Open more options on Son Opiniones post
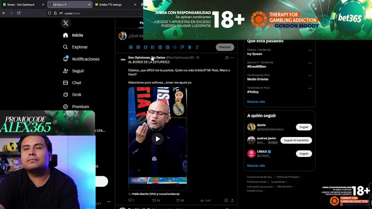This screenshot has width=372, height=209. (232, 57)
